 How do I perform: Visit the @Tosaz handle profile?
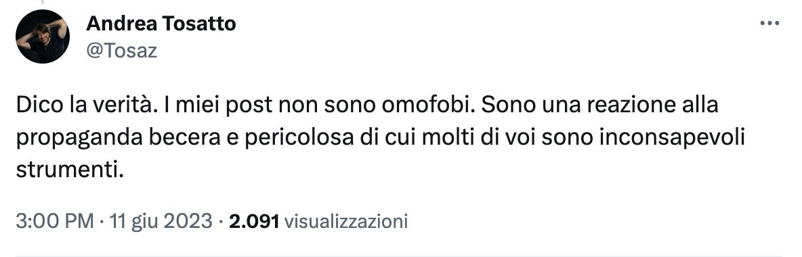tap(121, 51)
